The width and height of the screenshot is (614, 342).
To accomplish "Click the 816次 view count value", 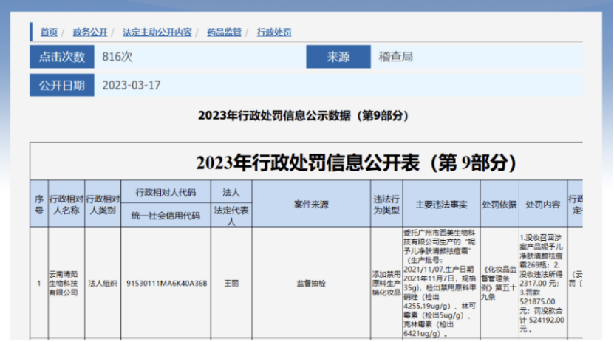I will (x=117, y=57).
